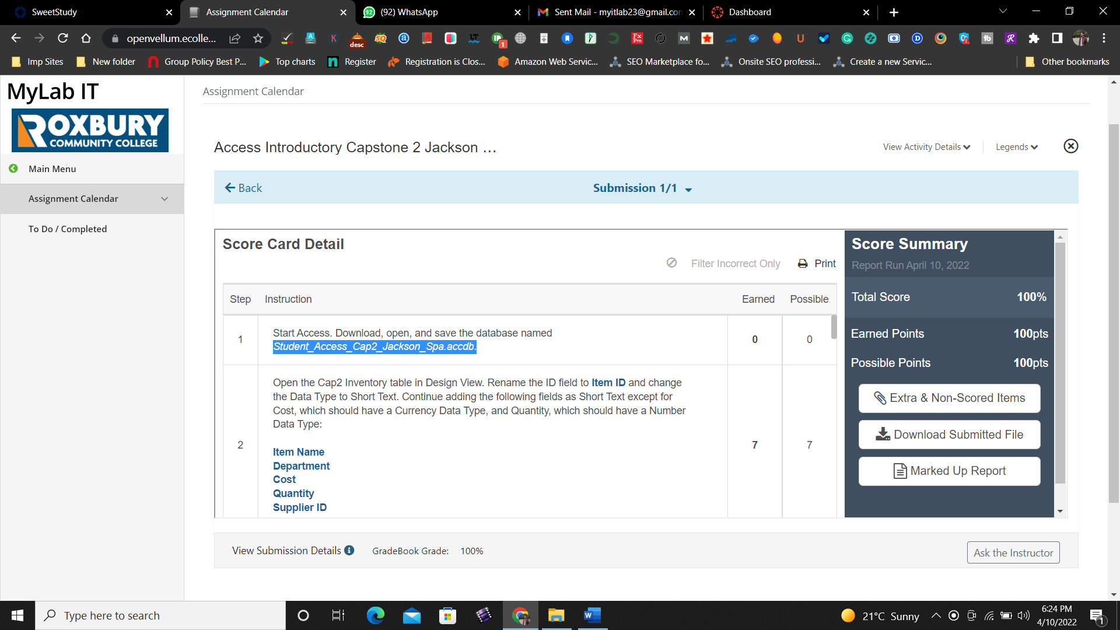This screenshot has width=1120, height=630.
Task: Open the Windows Start menu
Action: (17, 615)
